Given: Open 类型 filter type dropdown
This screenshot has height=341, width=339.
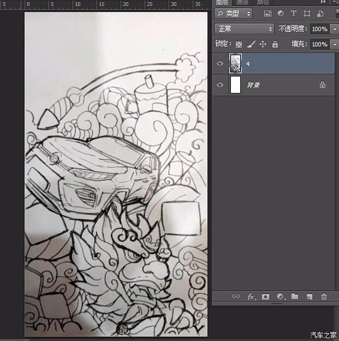Looking at the screenshot, I should pos(234,14).
